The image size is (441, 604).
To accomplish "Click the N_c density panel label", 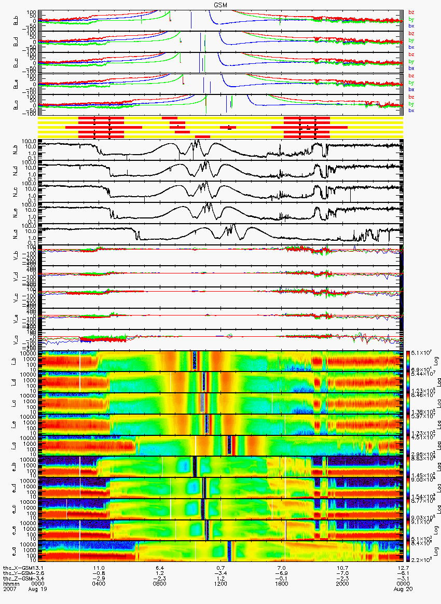I will click(16, 193).
